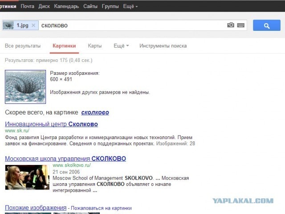Open Московская школа управления СКОЛКОВО result

pos(65,159)
